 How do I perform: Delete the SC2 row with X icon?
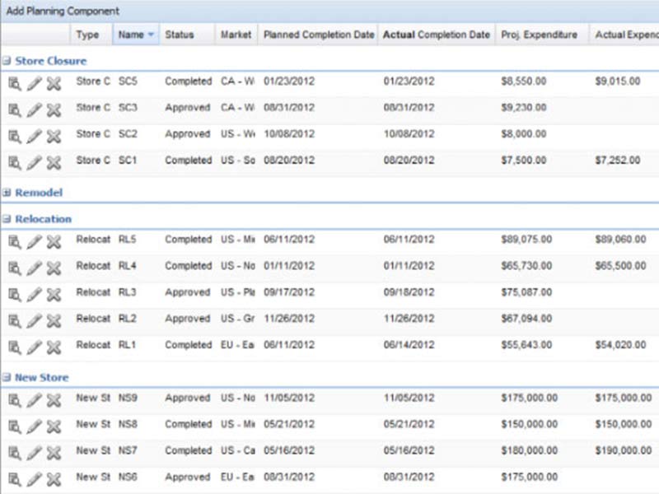point(54,135)
